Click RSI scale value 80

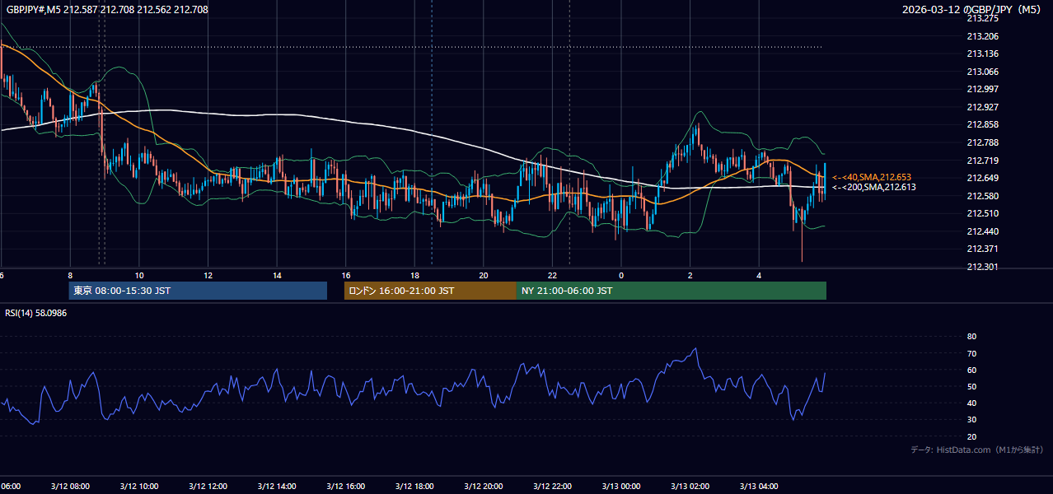coord(971,337)
